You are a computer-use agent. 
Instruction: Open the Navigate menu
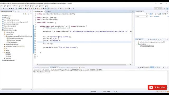[x=21, y=6]
